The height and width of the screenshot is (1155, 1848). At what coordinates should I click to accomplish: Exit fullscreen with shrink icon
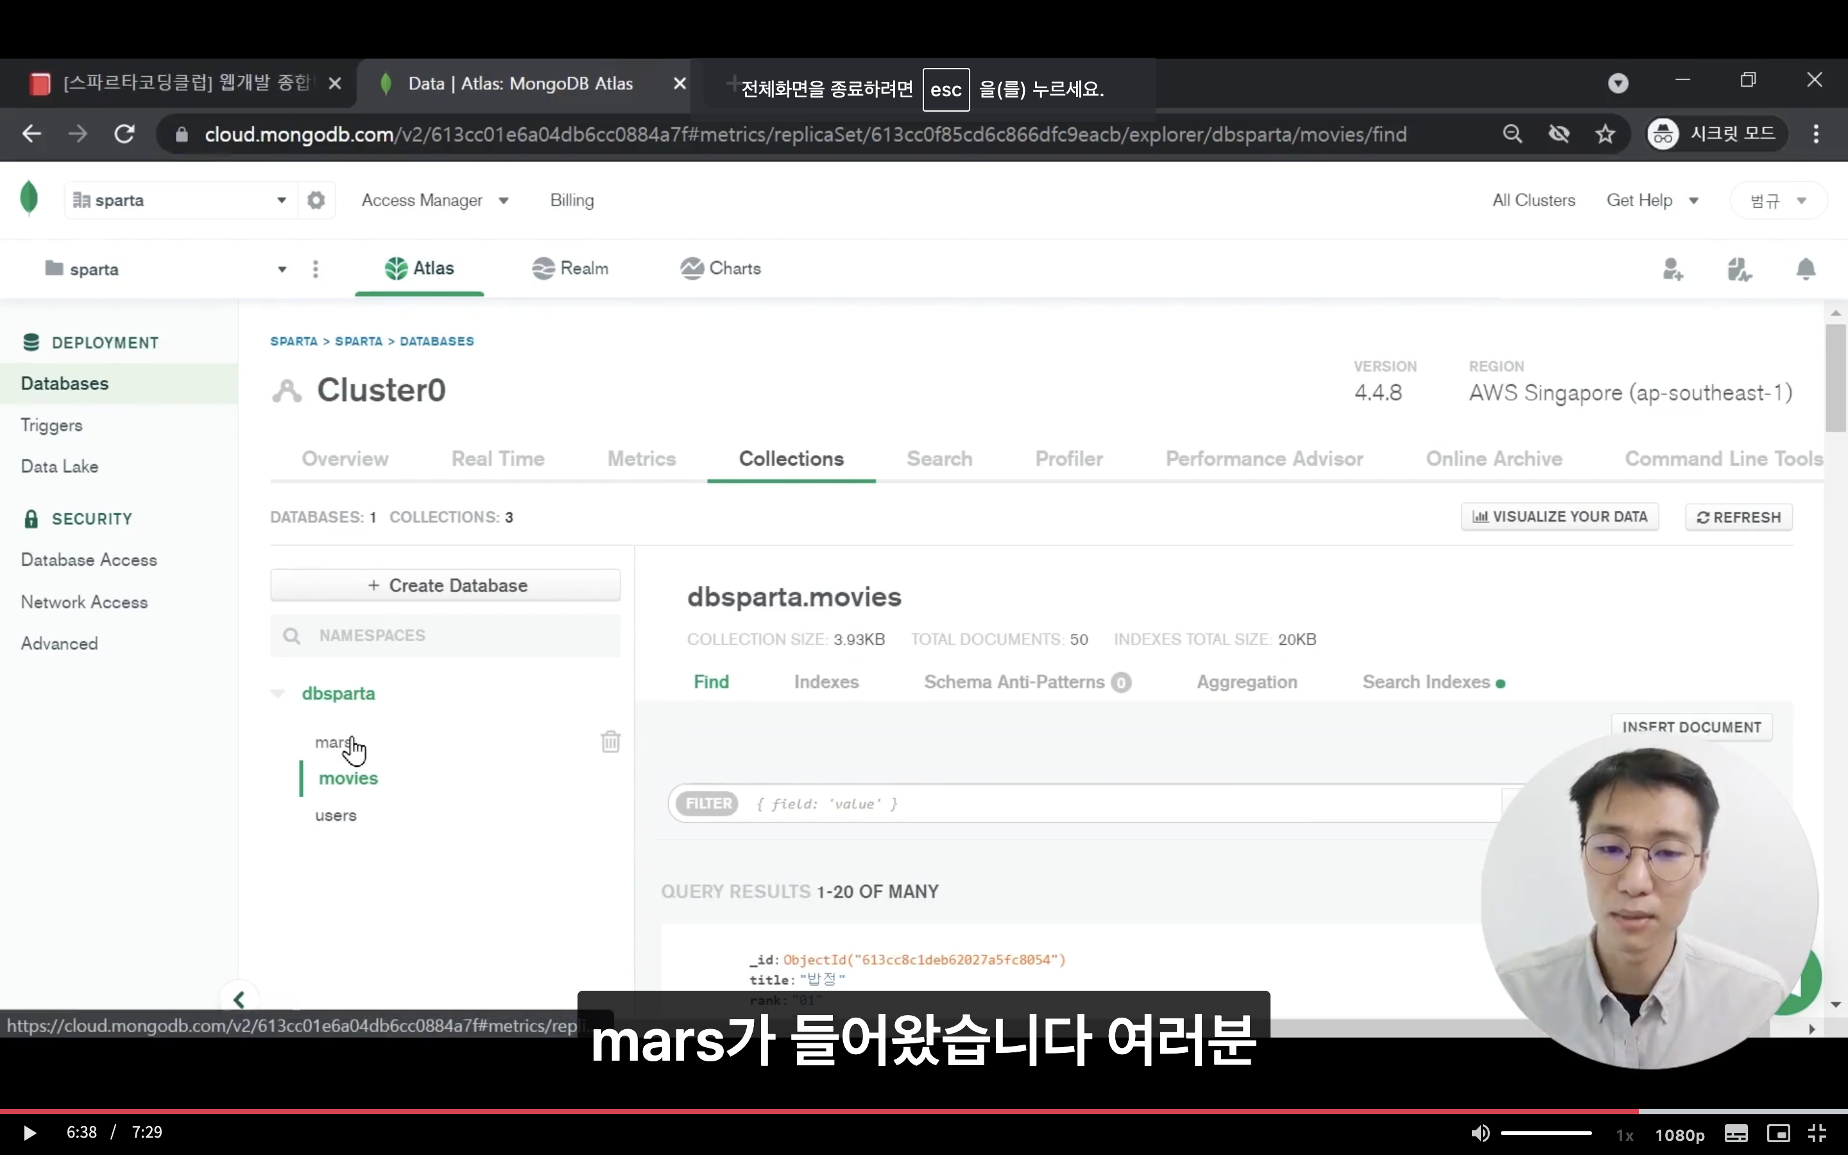click(1818, 1134)
